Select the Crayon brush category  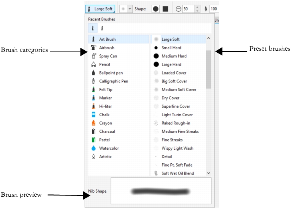[105, 123]
